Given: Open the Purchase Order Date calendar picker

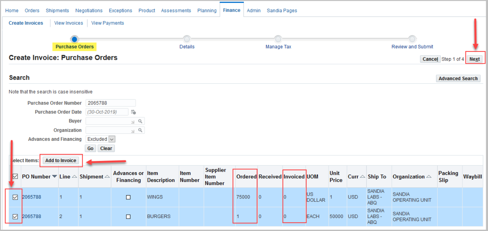Looking at the screenshot, I should coord(133,112).
